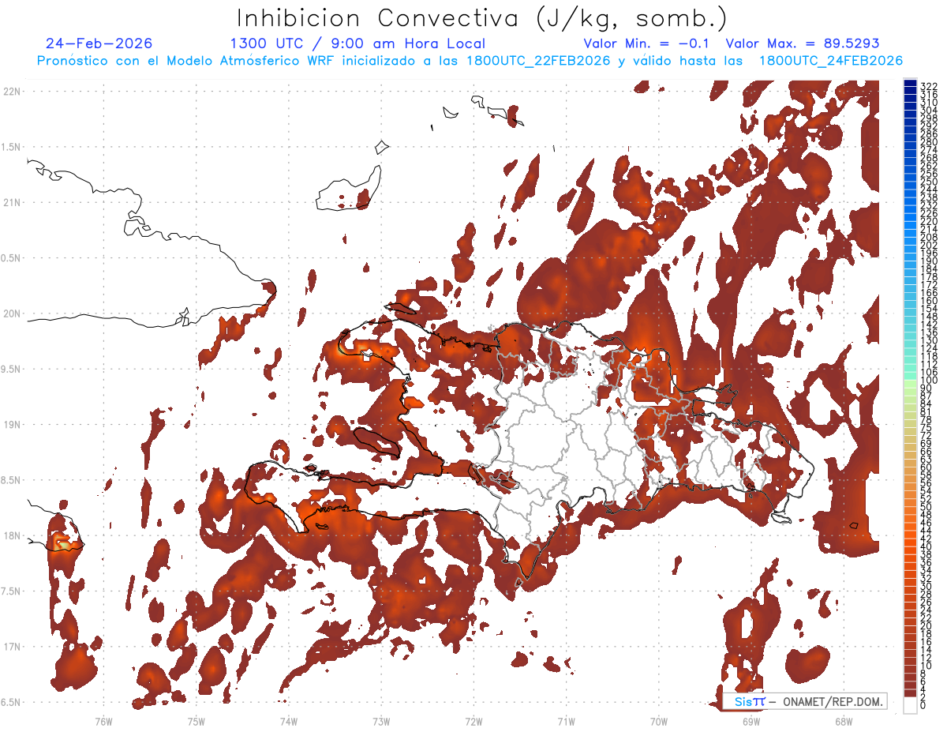Click the "70W" longitude label
Screen dimensions: 947x732
[659, 721]
